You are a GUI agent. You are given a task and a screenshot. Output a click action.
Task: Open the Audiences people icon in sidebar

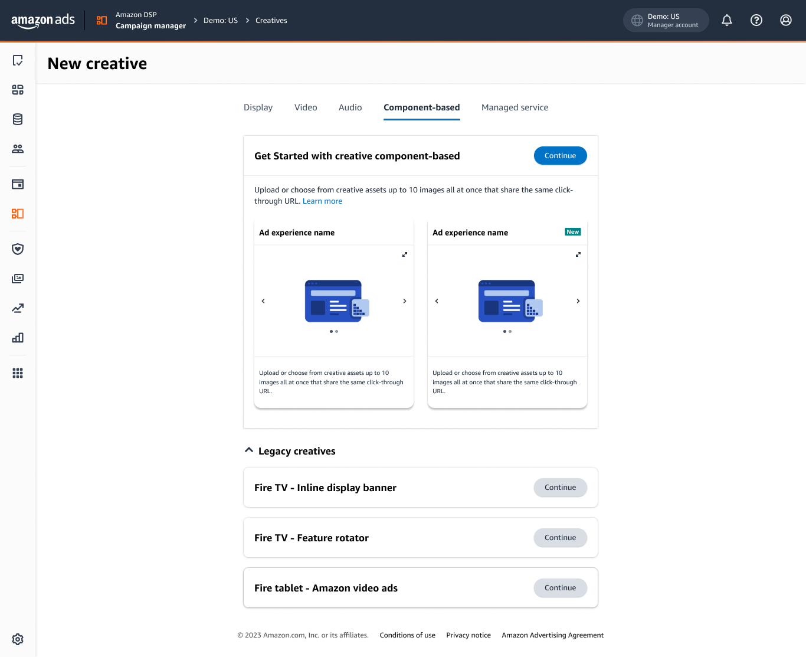(x=17, y=149)
